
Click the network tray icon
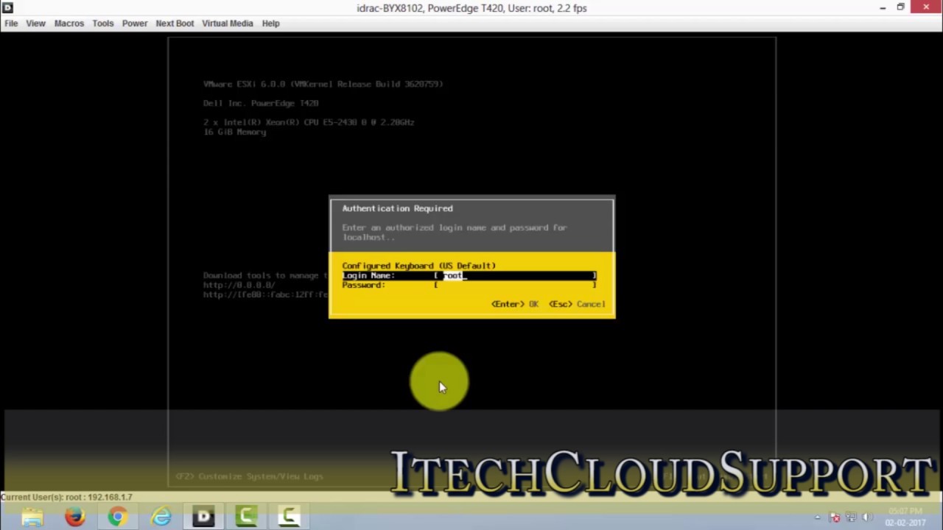[x=852, y=517]
